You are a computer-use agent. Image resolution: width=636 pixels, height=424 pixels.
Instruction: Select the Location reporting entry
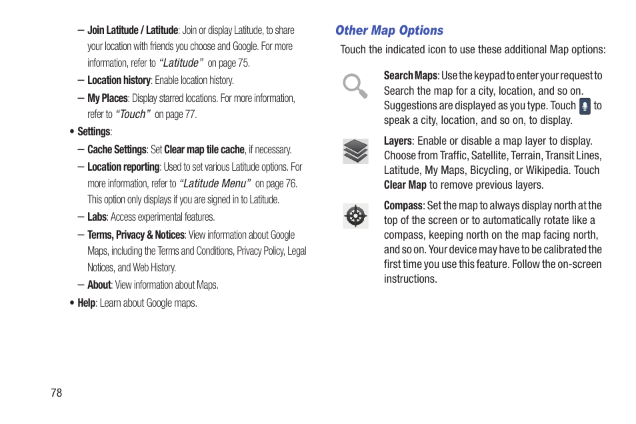tap(123, 167)
